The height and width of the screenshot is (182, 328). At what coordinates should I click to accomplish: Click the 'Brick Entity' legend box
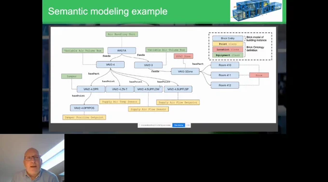[228, 38]
